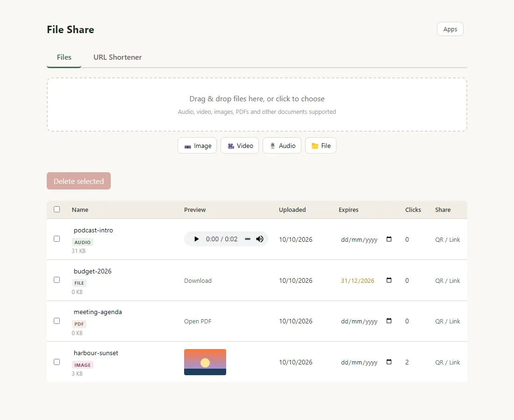Click Link in the podcast-intro row
Screen dimensions: 514x420
tap(455, 239)
